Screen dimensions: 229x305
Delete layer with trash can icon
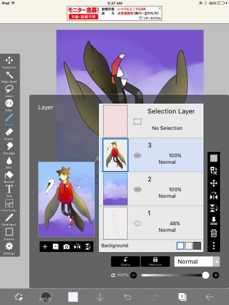[213, 233]
